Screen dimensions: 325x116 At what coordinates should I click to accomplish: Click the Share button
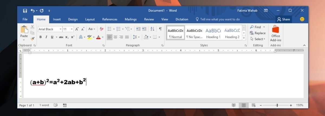283,19
